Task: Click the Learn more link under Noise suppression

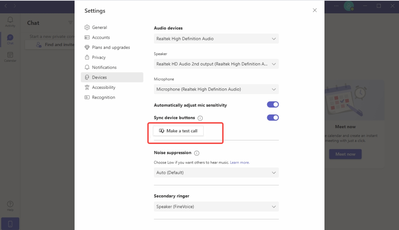Action: click(240, 162)
